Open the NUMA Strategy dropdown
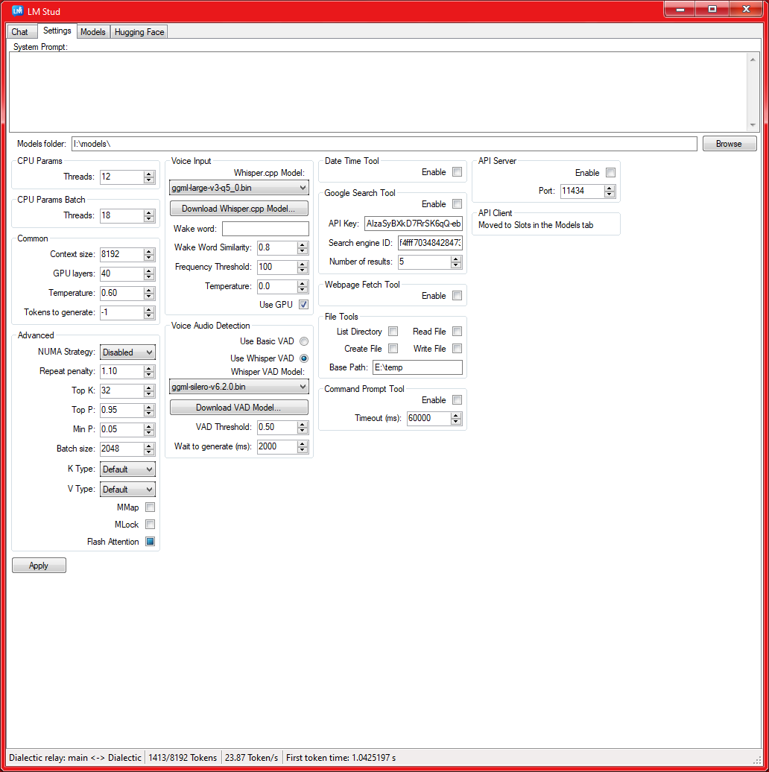The height and width of the screenshot is (772, 769). (x=127, y=352)
